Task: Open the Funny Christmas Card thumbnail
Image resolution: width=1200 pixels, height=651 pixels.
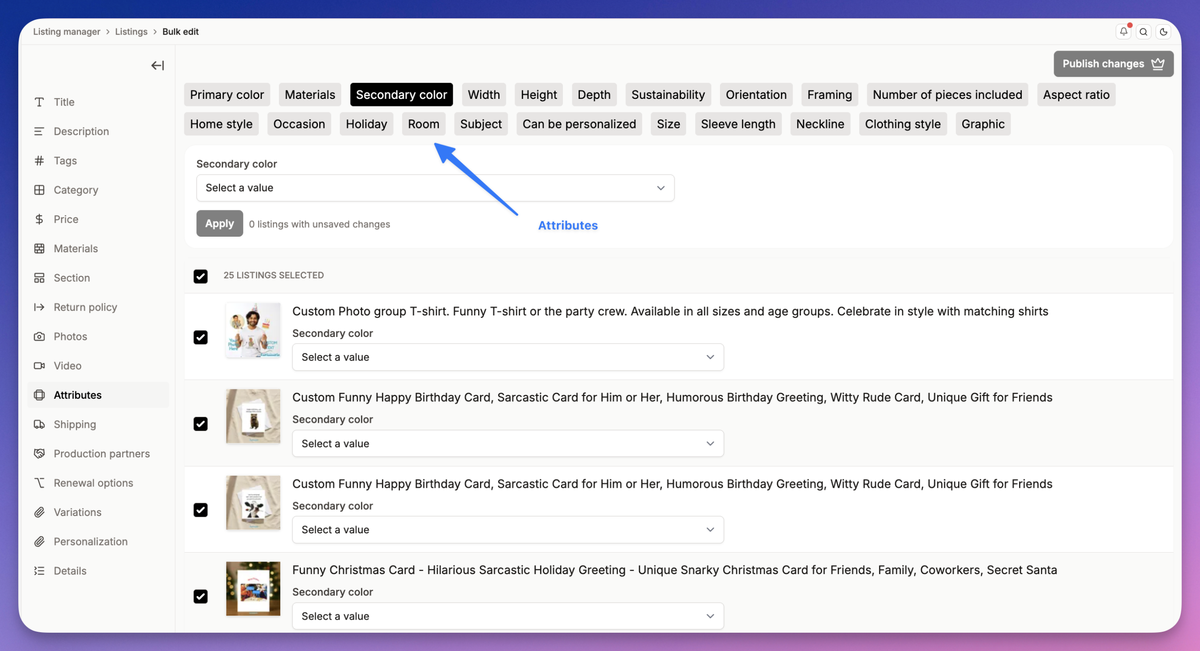Action: (x=253, y=589)
